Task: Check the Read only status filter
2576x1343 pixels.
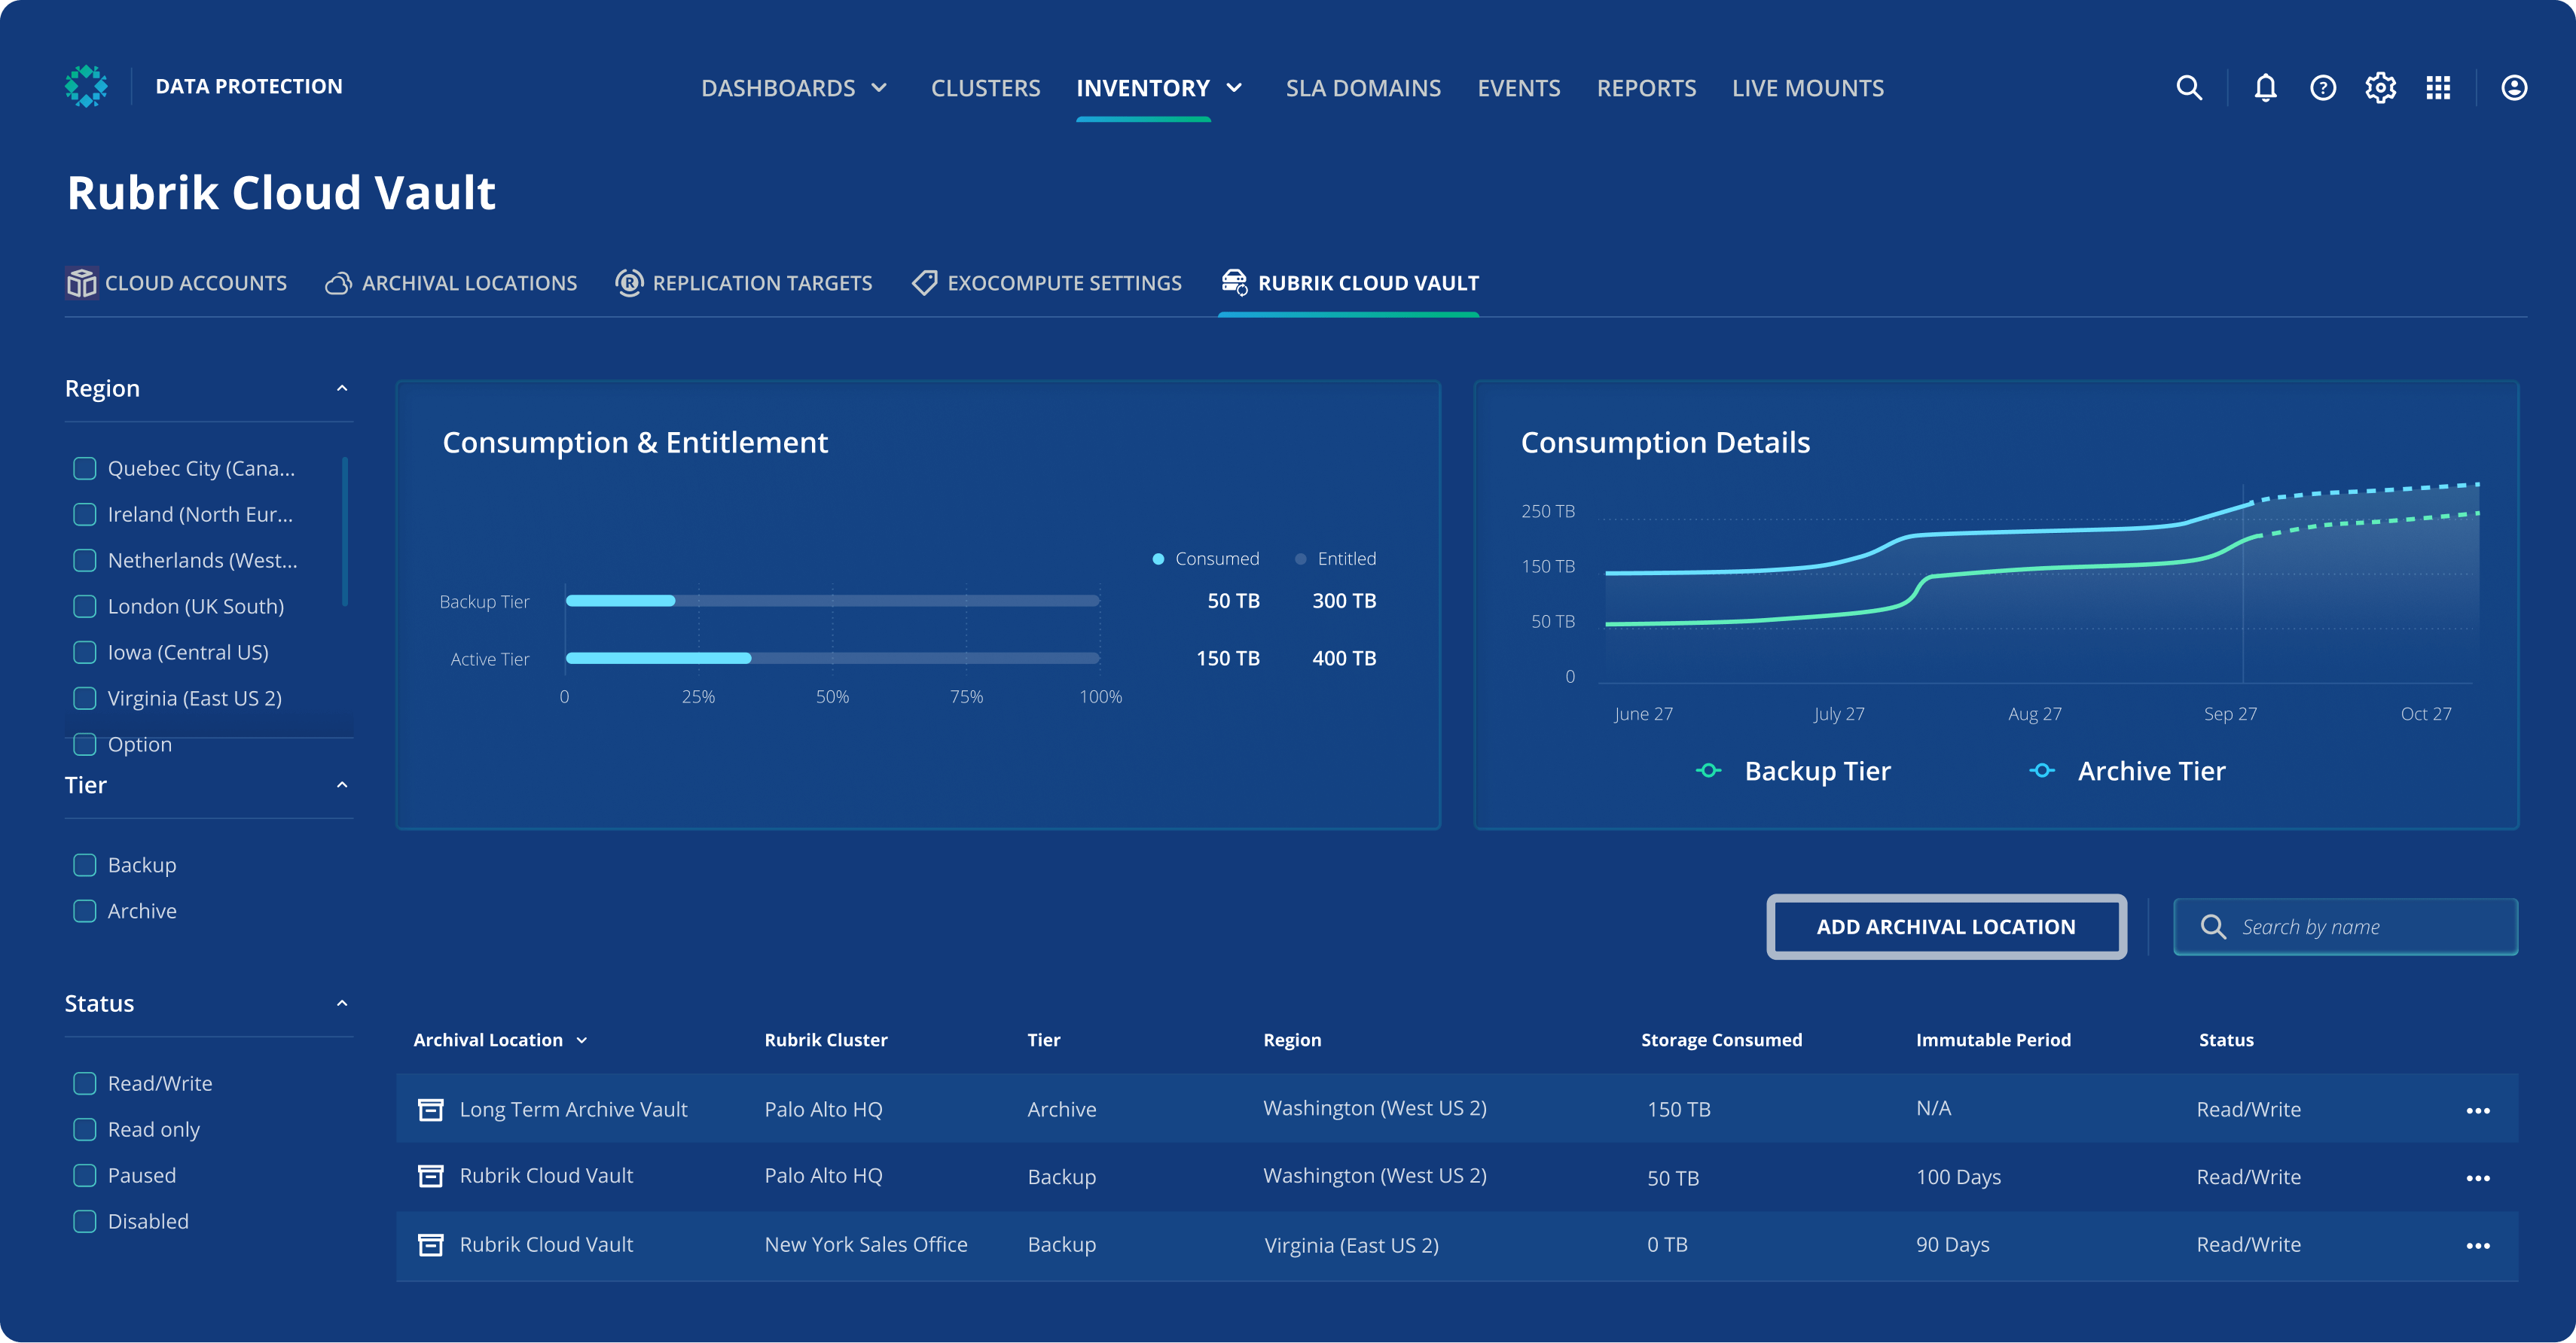Action: (85, 1130)
